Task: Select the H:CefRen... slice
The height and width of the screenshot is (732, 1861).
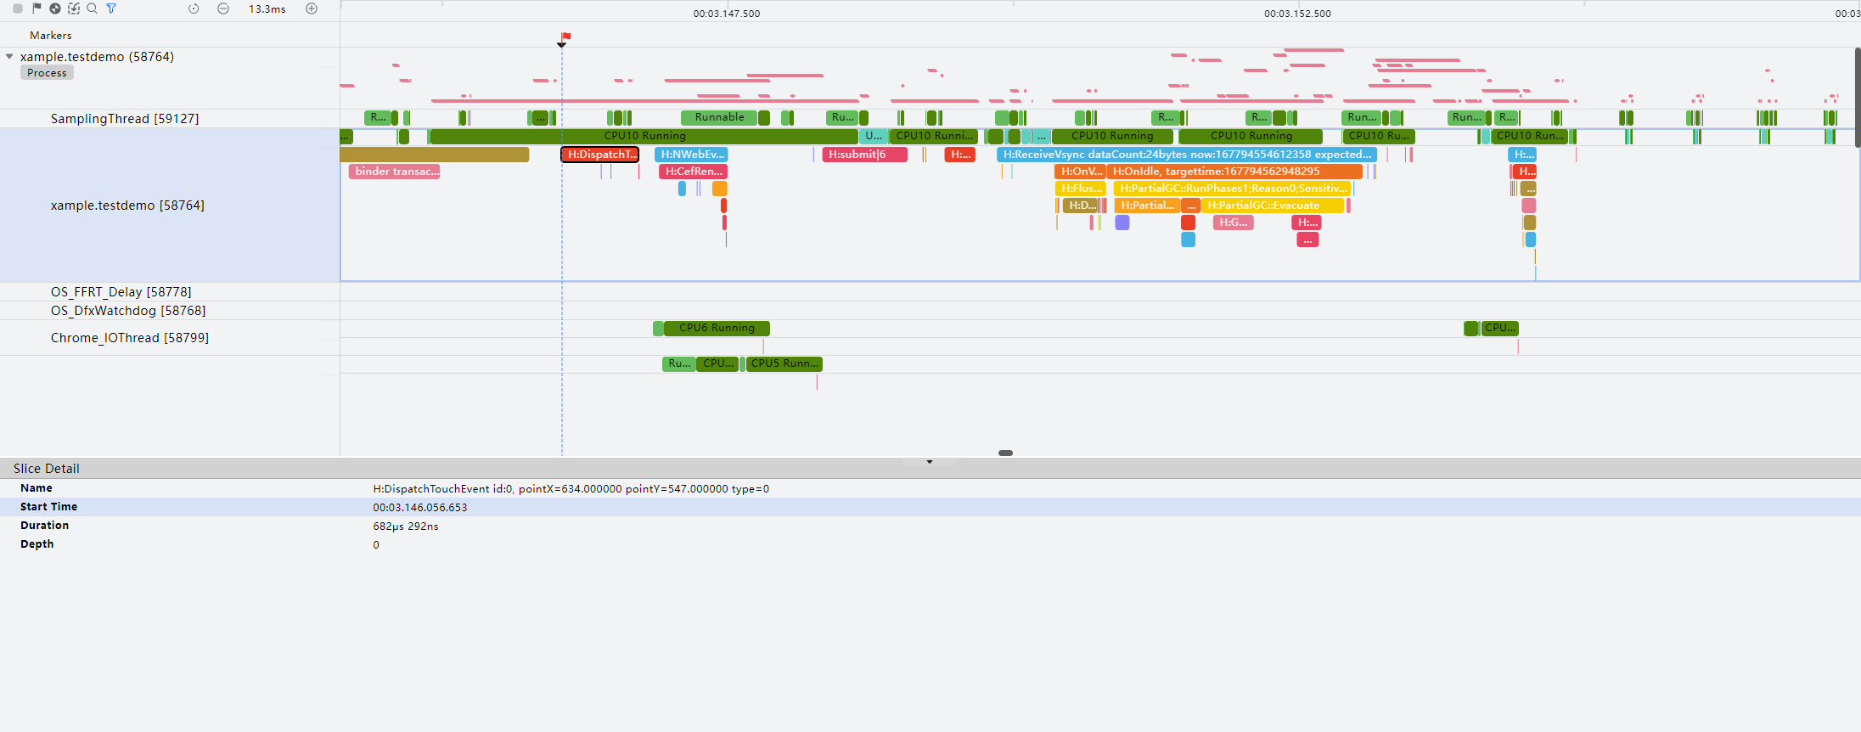Action: (x=693, y=172)
